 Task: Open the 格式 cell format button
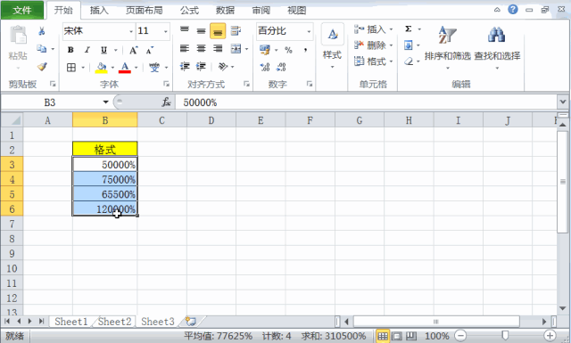tap(374, 61)
